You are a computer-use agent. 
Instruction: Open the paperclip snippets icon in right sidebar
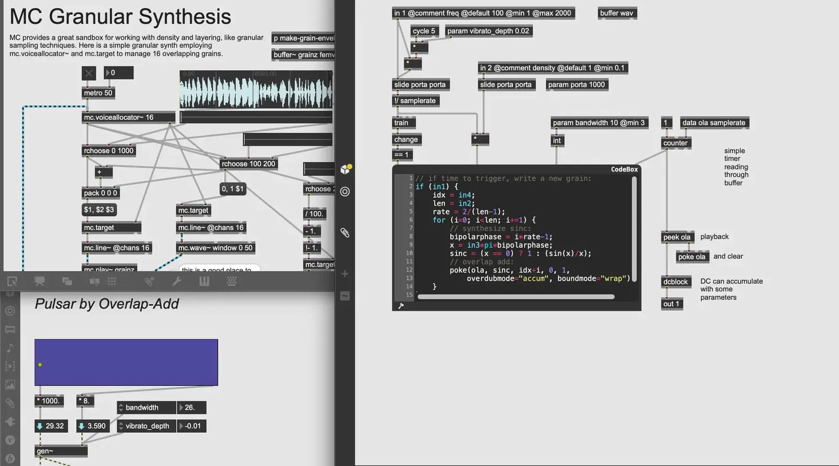345,232
